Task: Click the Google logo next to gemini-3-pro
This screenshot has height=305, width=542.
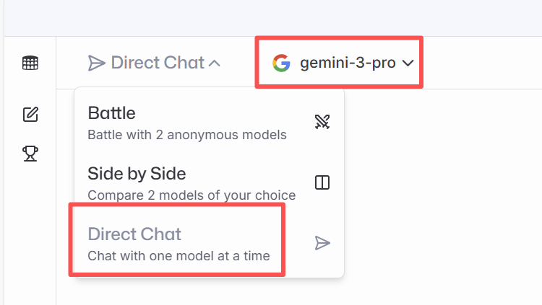Action: point(281,63)
